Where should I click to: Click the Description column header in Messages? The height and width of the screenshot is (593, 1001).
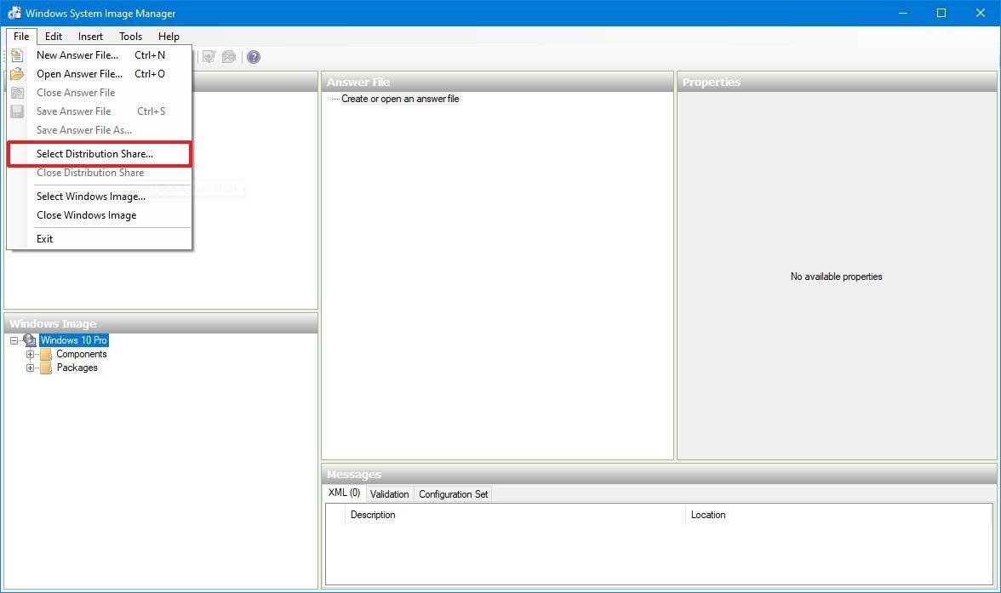[x=373, y=515]
